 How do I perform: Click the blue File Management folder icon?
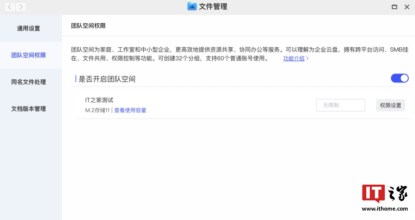tap(192, 7)
